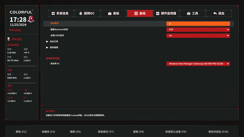Open the 硬件监视器 tab
244x137 pixels.
pos(166,13)
